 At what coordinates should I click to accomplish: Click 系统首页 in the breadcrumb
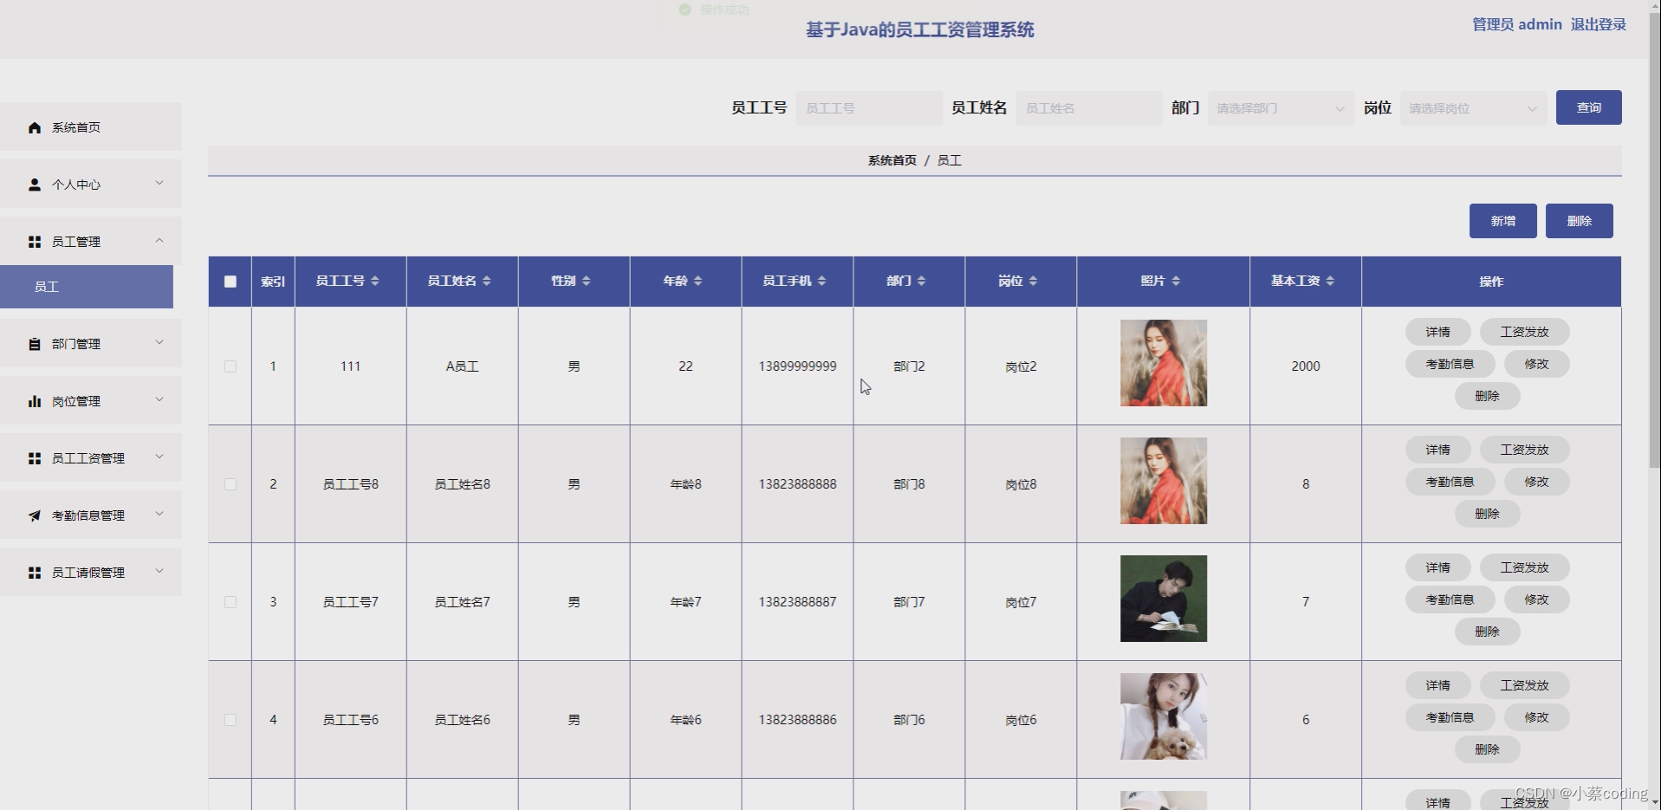pos(892,160)
